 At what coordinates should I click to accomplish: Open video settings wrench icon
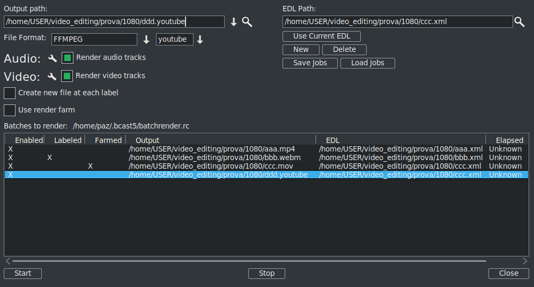(52, 76)
